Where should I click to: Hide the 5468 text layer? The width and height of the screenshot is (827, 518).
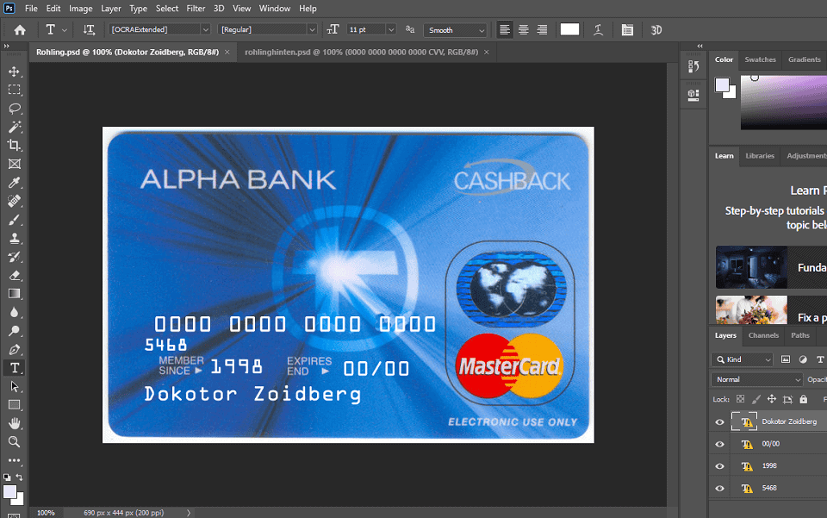click(719, 489)
